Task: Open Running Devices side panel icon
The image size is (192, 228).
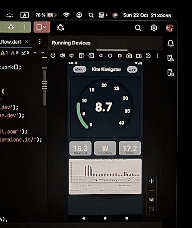Action: point(171,73)
